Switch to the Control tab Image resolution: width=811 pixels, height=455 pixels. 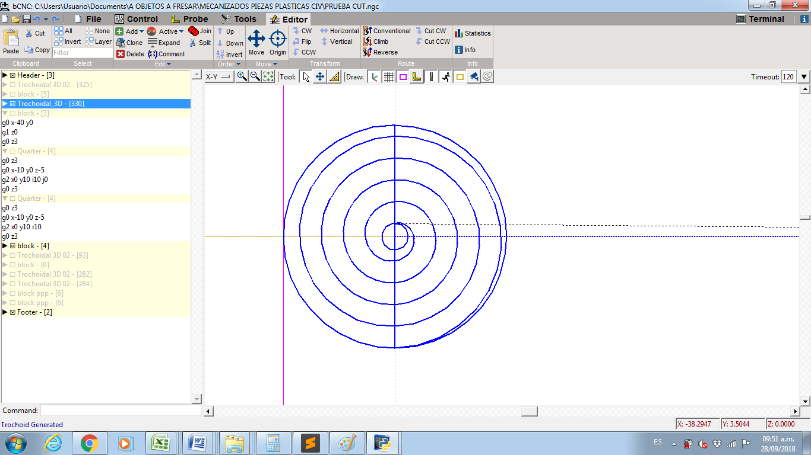click(x=136, y=19)
